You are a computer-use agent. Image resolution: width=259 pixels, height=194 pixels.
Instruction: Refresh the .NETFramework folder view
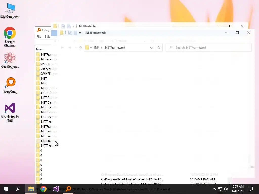(159, 48)
